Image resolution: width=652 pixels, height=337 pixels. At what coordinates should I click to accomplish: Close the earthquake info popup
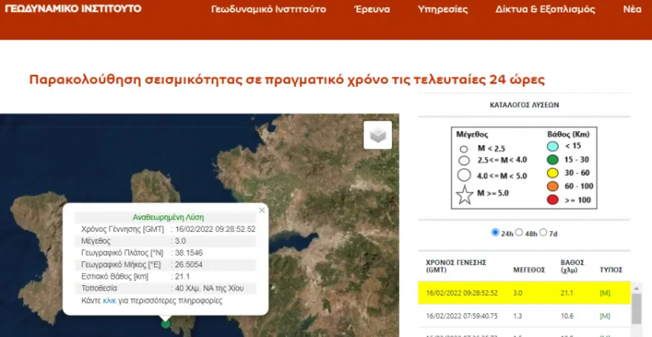pos(262,211)
